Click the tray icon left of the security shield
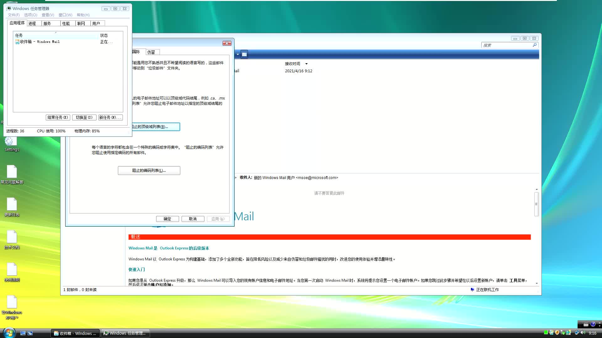This screenshot has width=602, height=338. click(x=551, y=333)
